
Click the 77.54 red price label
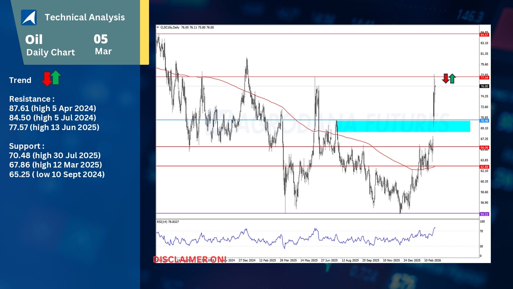(x=484, y=78)
